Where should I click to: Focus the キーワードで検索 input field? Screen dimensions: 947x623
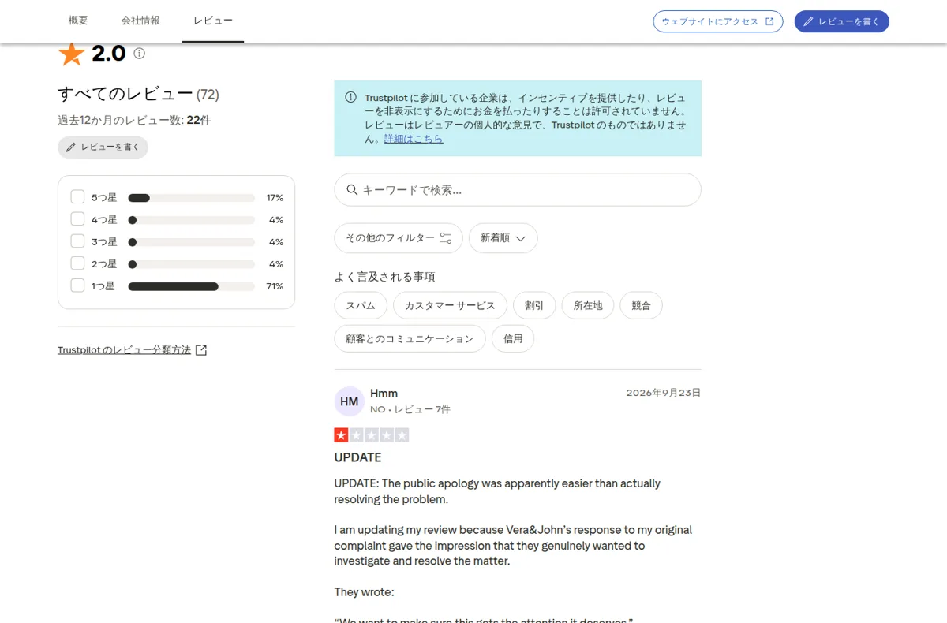(518, 190)
